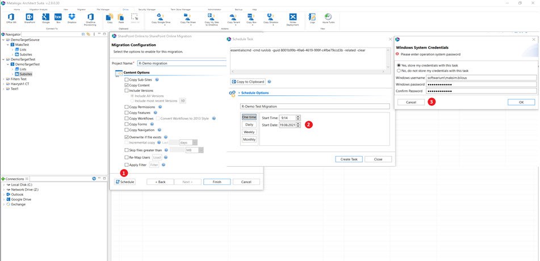This screenshot has width=540, height=261.
Task: Open the Migrator ribbon tab
Action: pos(82,9)
